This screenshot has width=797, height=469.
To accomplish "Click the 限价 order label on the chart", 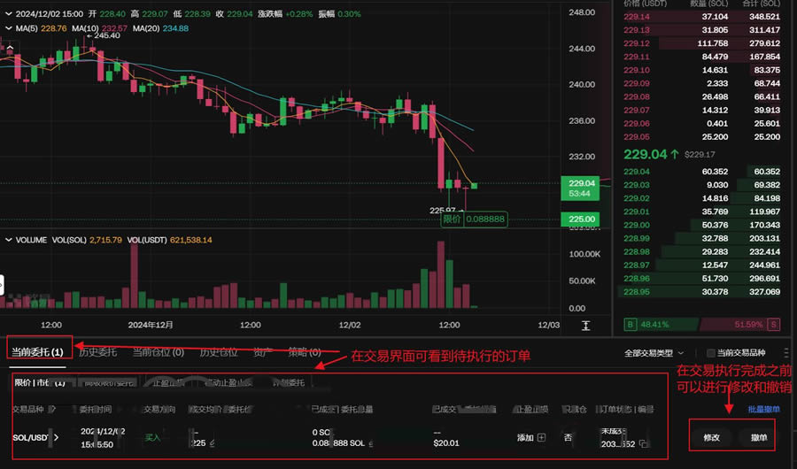I will (452, 219).
